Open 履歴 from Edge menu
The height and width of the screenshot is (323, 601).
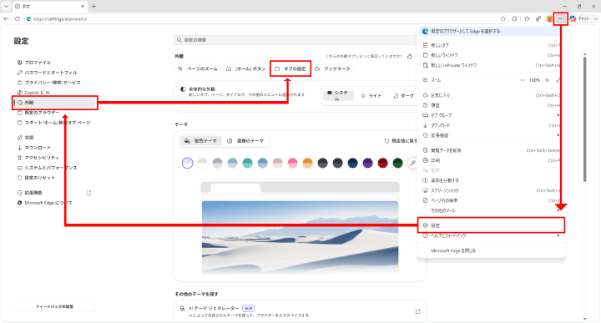click(x=491, y=105)
